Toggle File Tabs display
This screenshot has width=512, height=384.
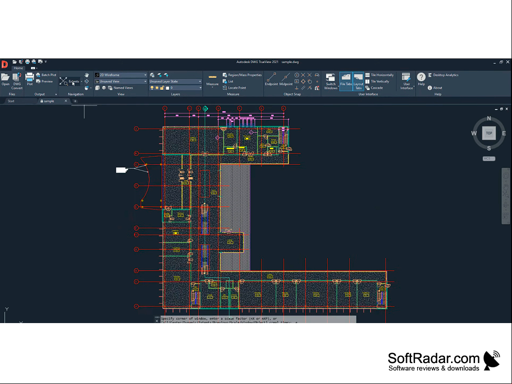click(x=346, y=81)
